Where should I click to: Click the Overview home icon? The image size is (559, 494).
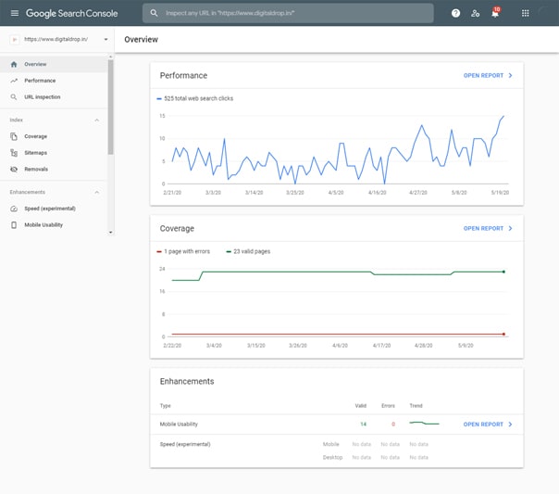tap(14, 64)
